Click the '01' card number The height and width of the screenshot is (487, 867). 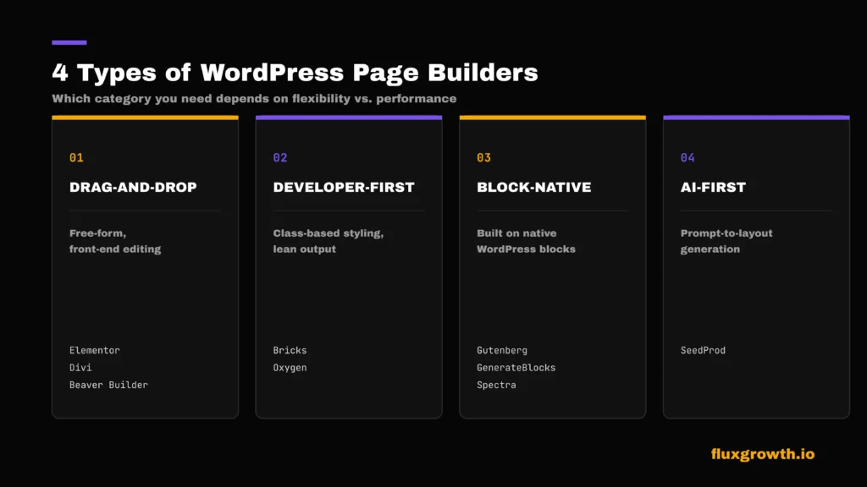coord(76,158)
